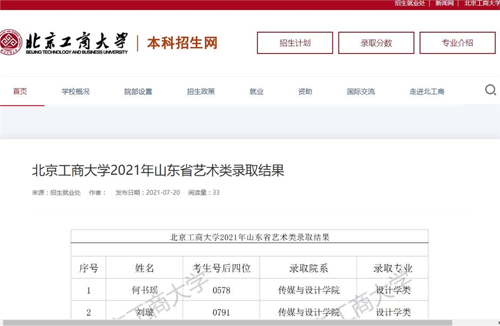Click 考生号后四位 column header
The height and width of the screenshot is (326, 500).
click(221, 268)
